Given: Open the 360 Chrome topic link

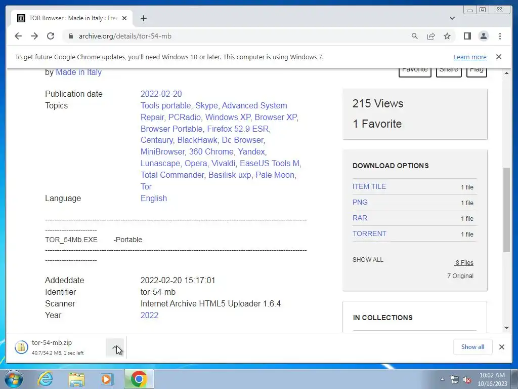Looking at the screenshot, I should [x=211, y=151].
